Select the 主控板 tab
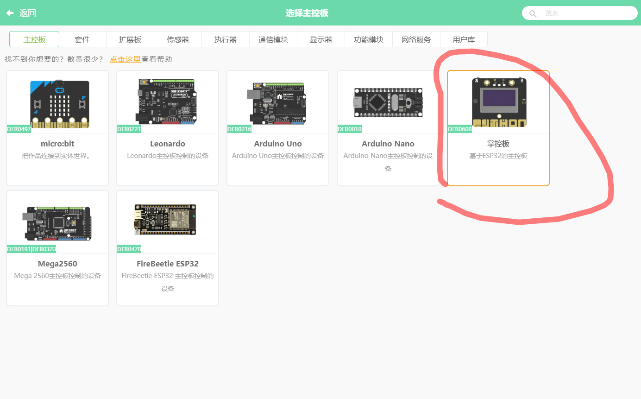Screen dimensions: 641x399 tap(34, 39)
